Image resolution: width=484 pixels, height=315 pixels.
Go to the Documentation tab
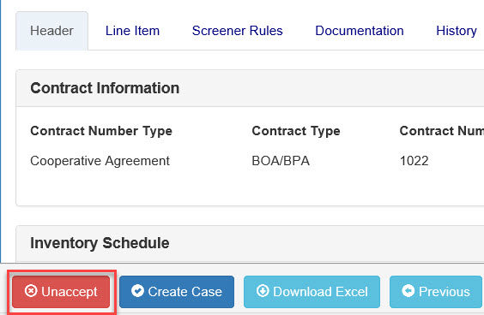click(x=360, y=31)
